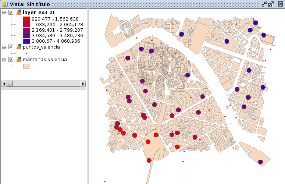Collapse the manzanas_valencia tree node
The width and height of the screenshot is (285, 184).
point(4,59)
